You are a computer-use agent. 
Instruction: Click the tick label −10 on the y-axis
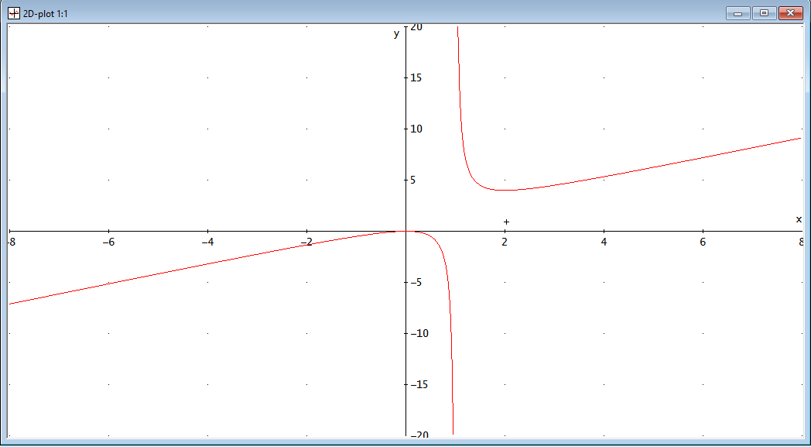click(x=419, y=333)
